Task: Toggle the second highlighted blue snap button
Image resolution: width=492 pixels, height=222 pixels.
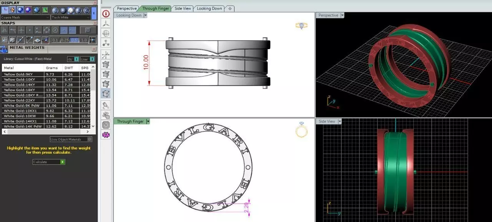Action: tap(72, 30)
